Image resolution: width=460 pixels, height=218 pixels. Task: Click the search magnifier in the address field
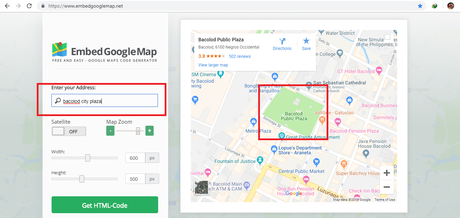pos(57,100)
